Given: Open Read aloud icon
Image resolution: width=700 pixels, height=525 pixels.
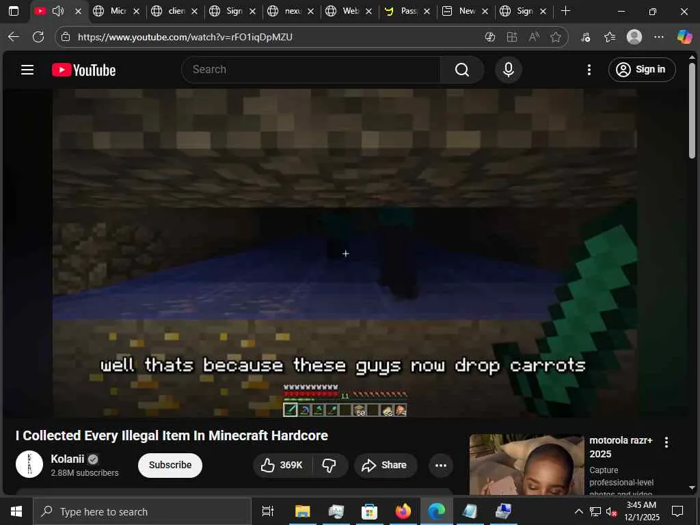Looking at the screenshot, I should pyautogui.click(x=534, y=37).
